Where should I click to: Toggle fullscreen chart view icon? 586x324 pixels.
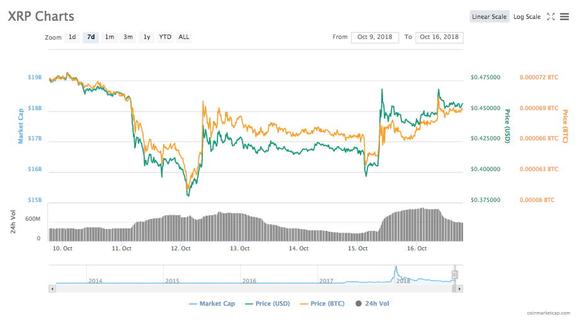point(551,16)
